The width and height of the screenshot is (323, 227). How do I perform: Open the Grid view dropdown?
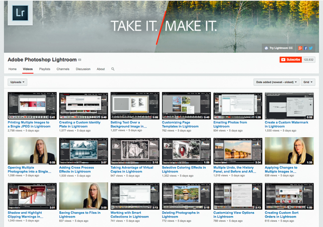(x=308, y=82)
